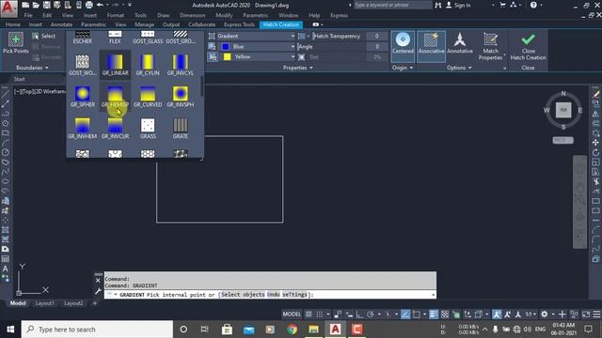
Task: Click the blue color swatch
Action: pos(226,46)
